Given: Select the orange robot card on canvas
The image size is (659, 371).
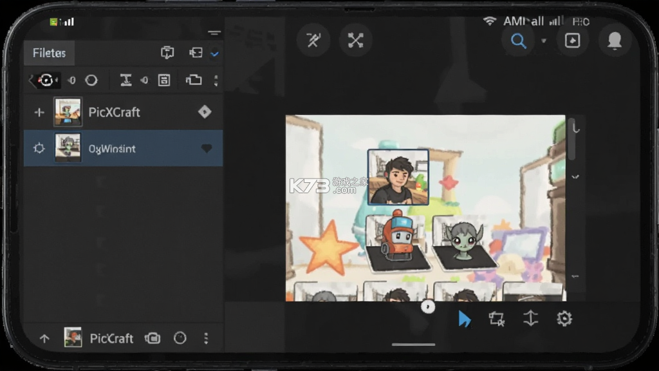Looking at the screenshot, I should (x=398, y=242).
